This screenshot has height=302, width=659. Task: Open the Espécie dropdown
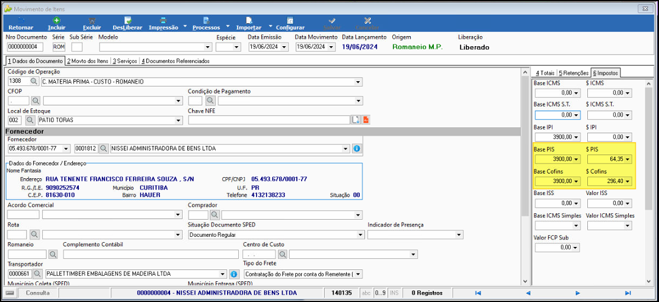(x=236, y=47)
